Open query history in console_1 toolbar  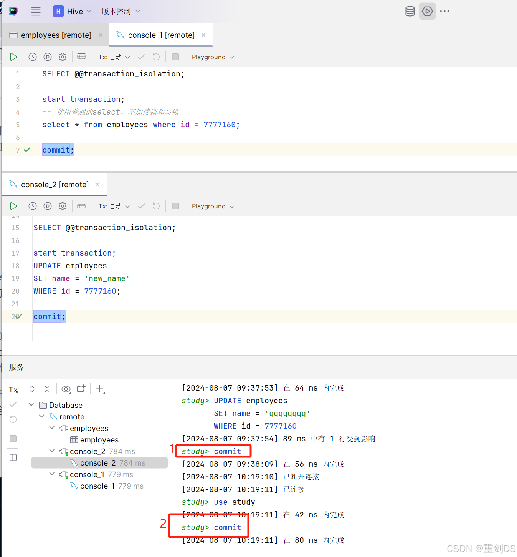pyautogui.click(x=33, y=57)
